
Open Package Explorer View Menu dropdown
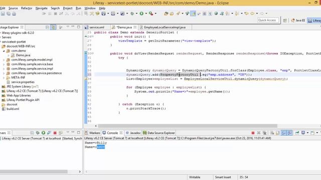(x=68, y=27)
